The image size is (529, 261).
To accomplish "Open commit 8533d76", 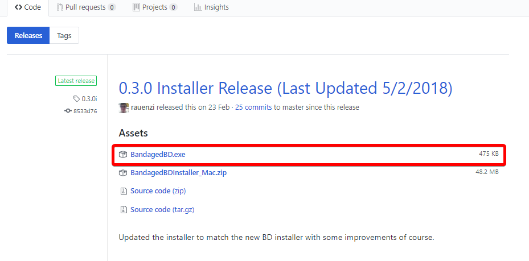I will [x=85, y=111].
